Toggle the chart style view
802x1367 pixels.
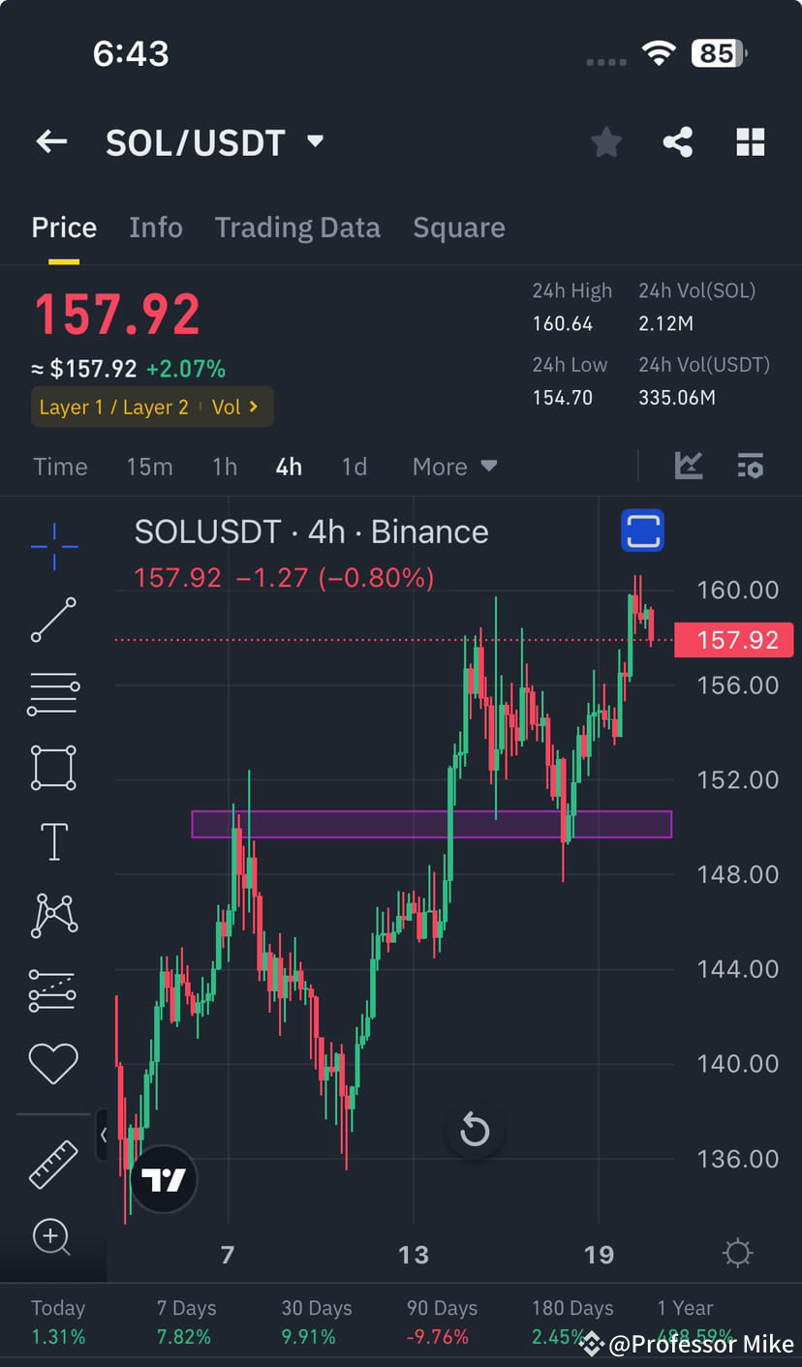pos(689,466)
